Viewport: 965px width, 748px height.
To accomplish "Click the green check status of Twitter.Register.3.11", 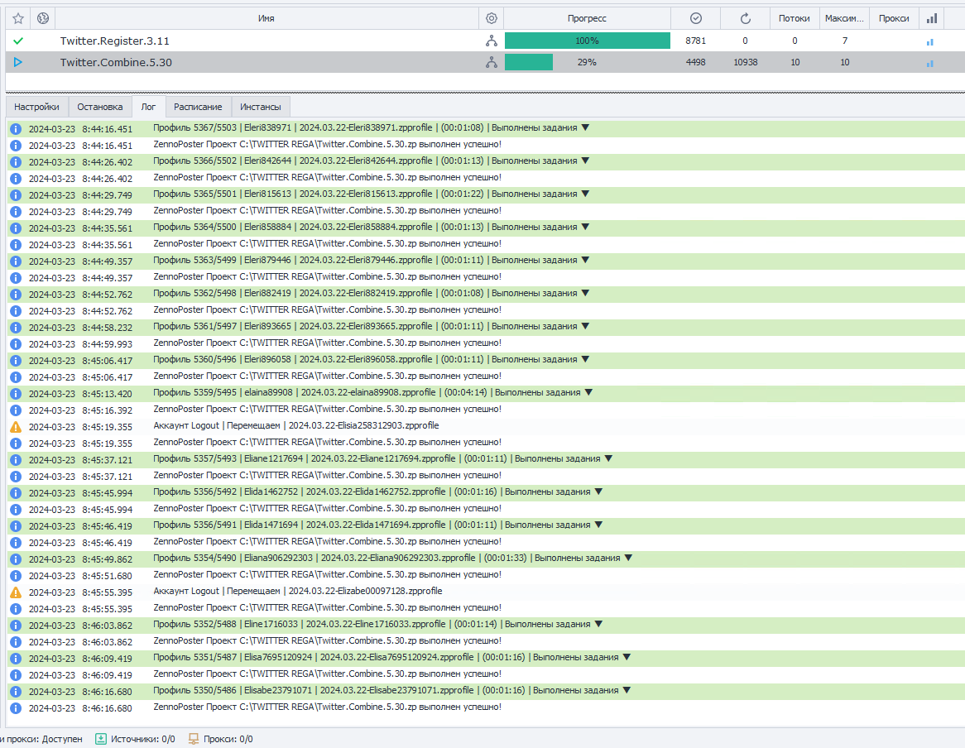I will click(x=18, y=41).
